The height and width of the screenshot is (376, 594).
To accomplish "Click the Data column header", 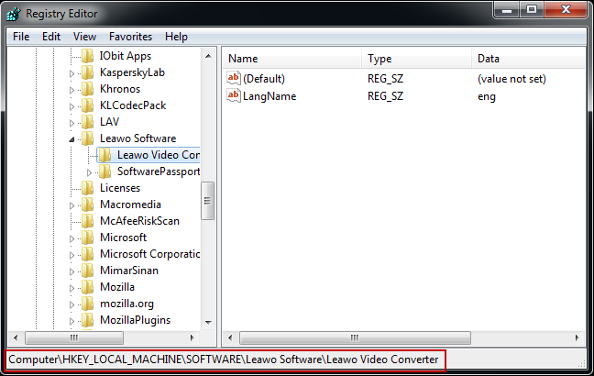I will point(528,59).
